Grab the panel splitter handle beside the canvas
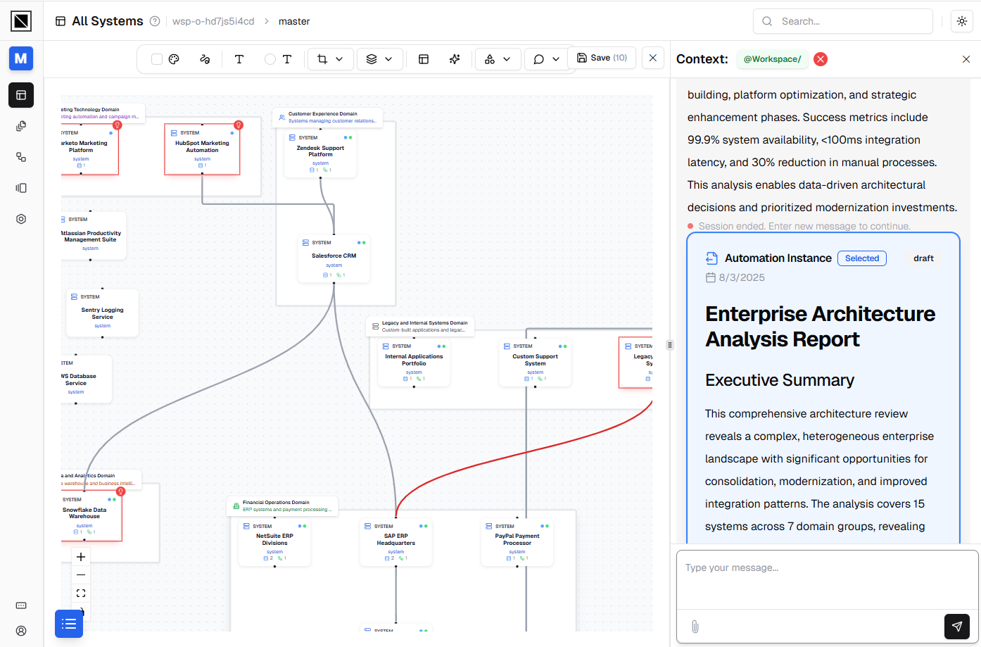This screenshot has width=981, height=647. [670, 345]
